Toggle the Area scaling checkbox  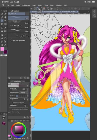(11, 112)
